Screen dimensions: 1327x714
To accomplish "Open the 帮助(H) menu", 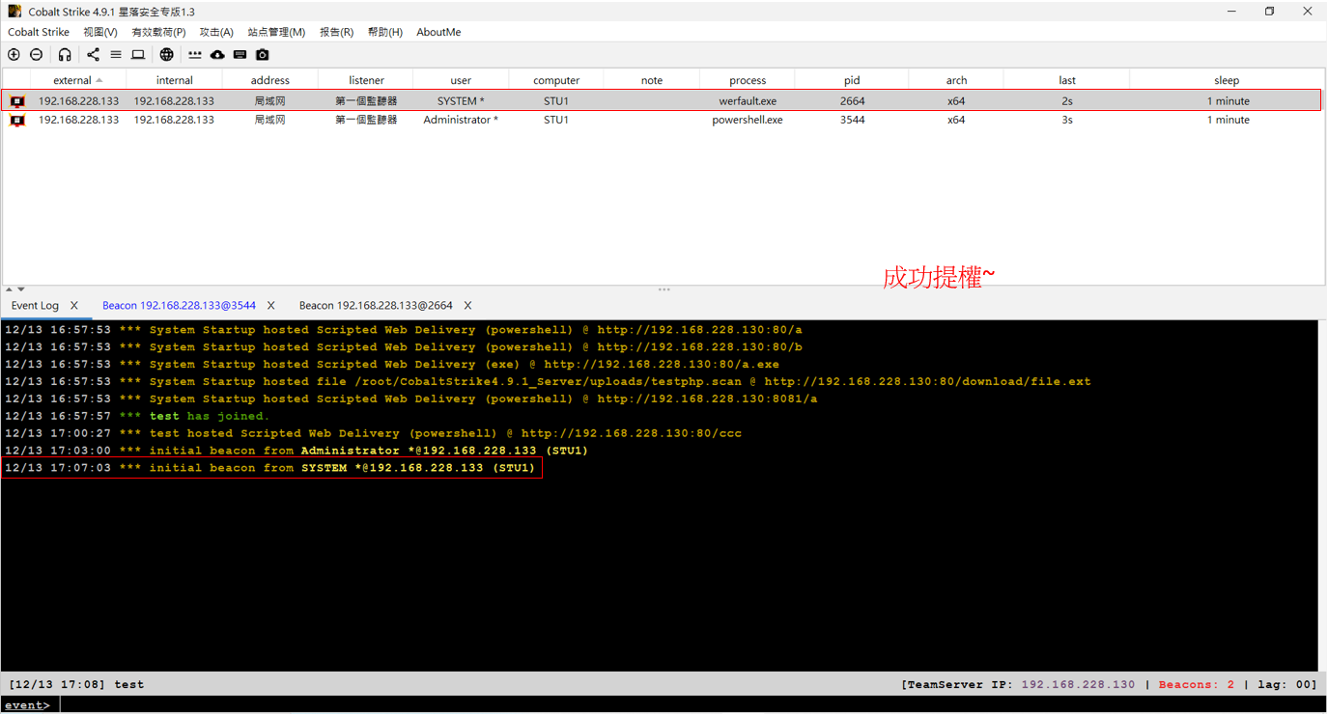I will (384, 32).
